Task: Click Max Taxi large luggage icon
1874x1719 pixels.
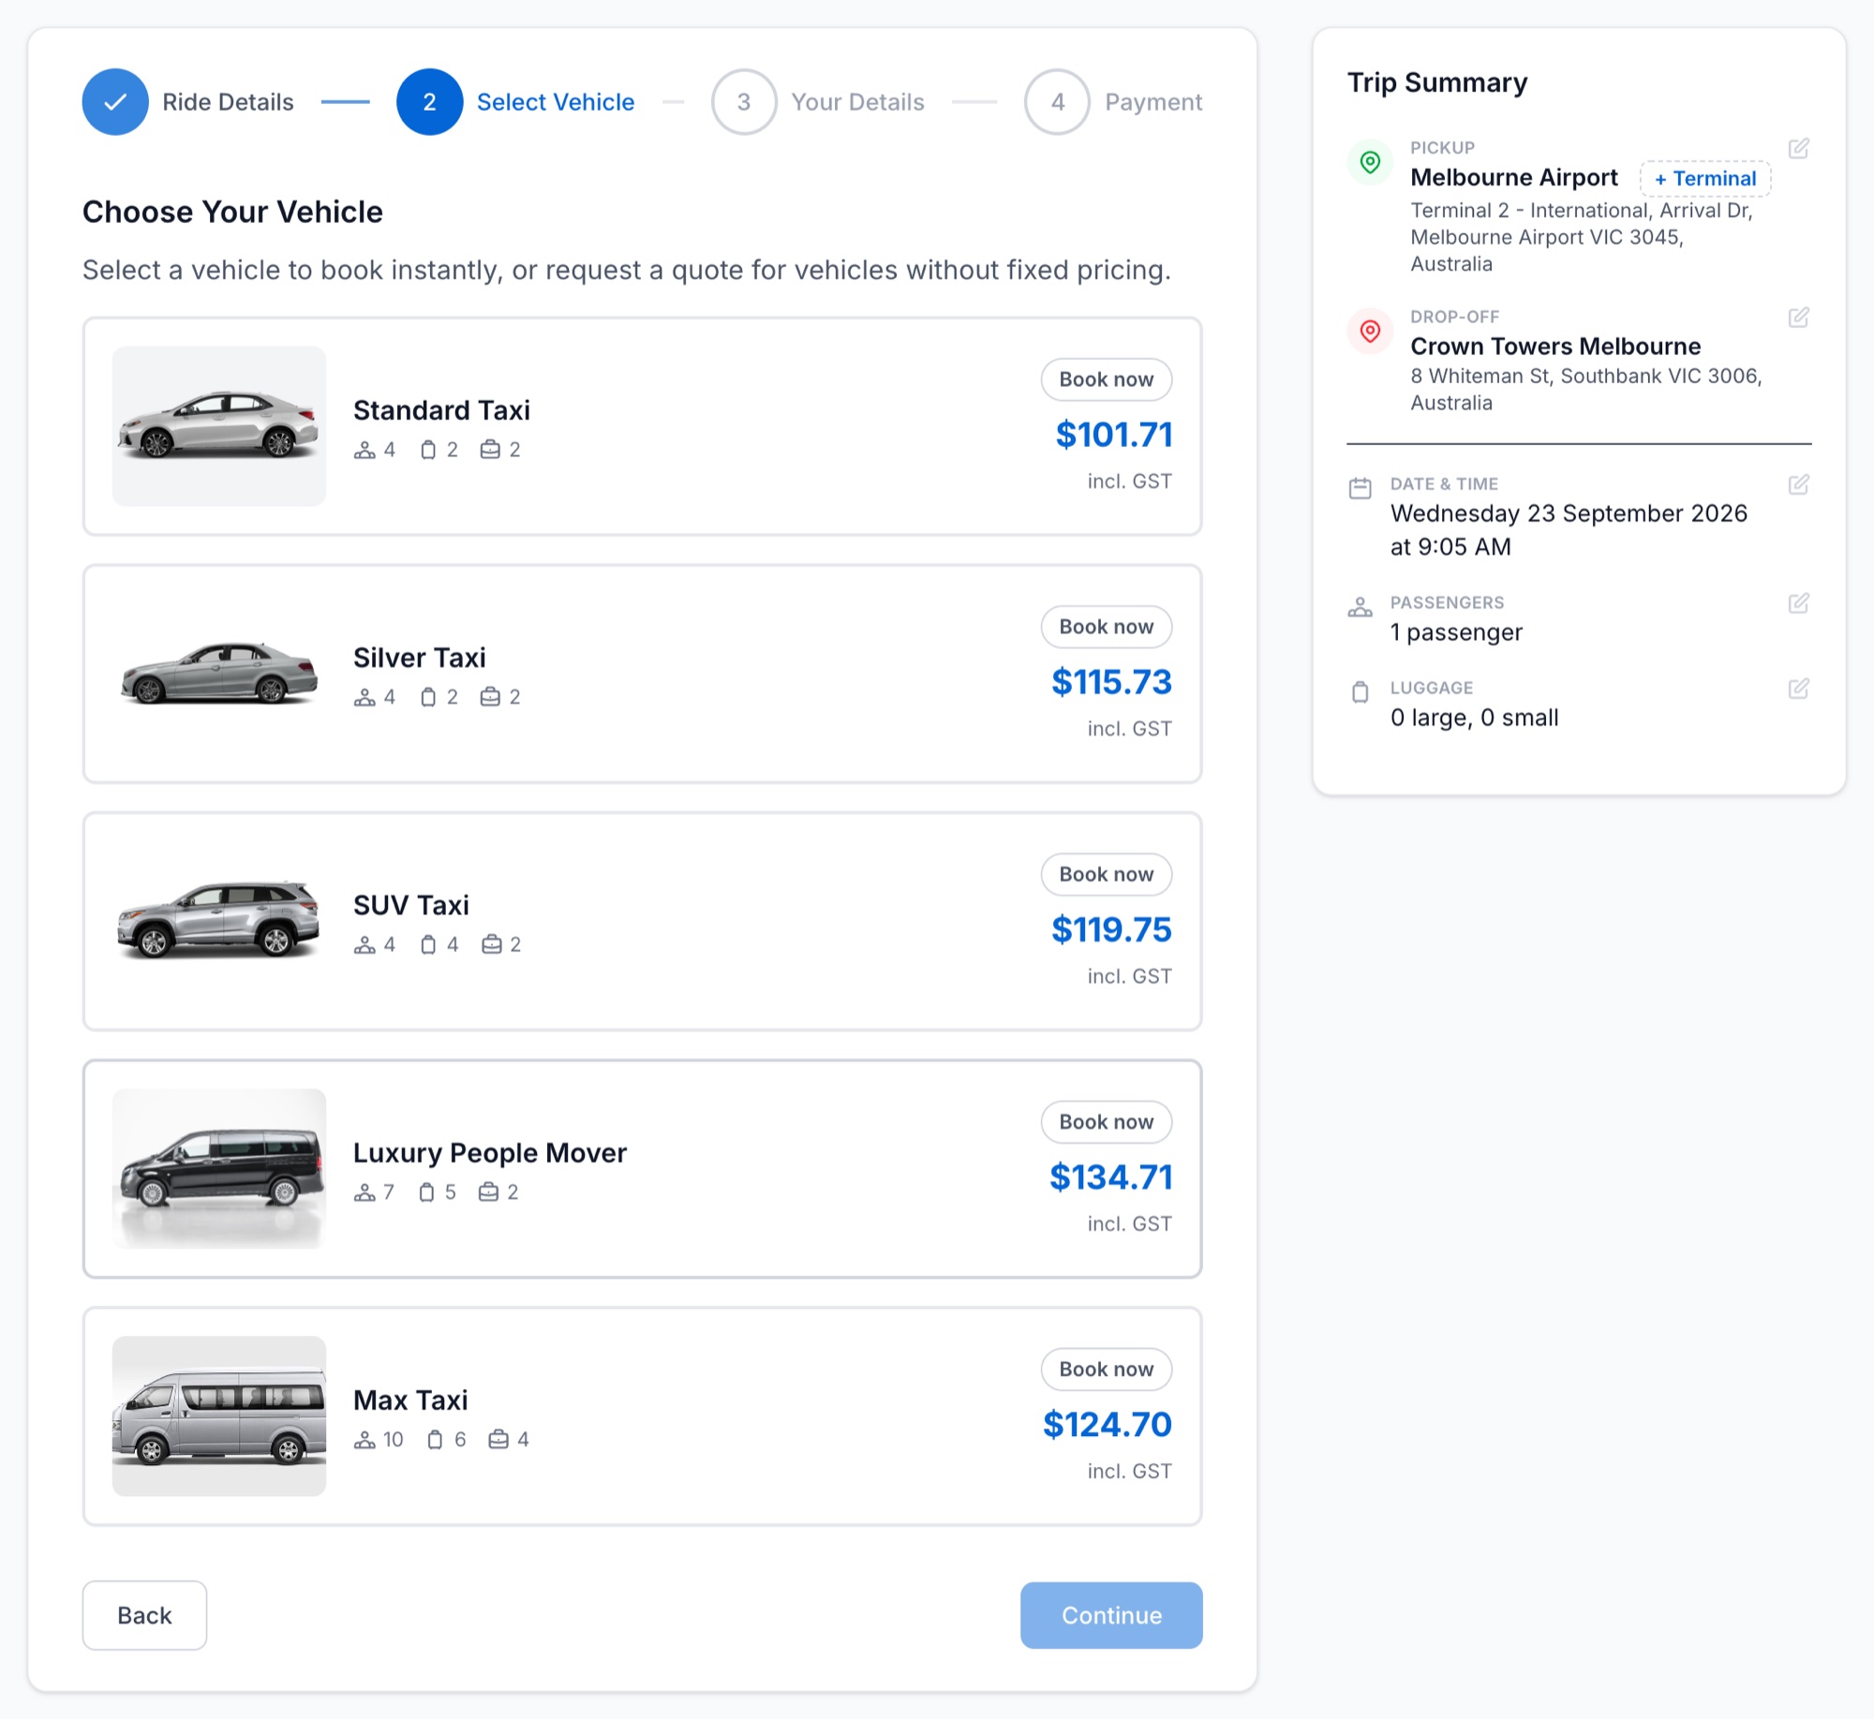Action: point(435,1440)
